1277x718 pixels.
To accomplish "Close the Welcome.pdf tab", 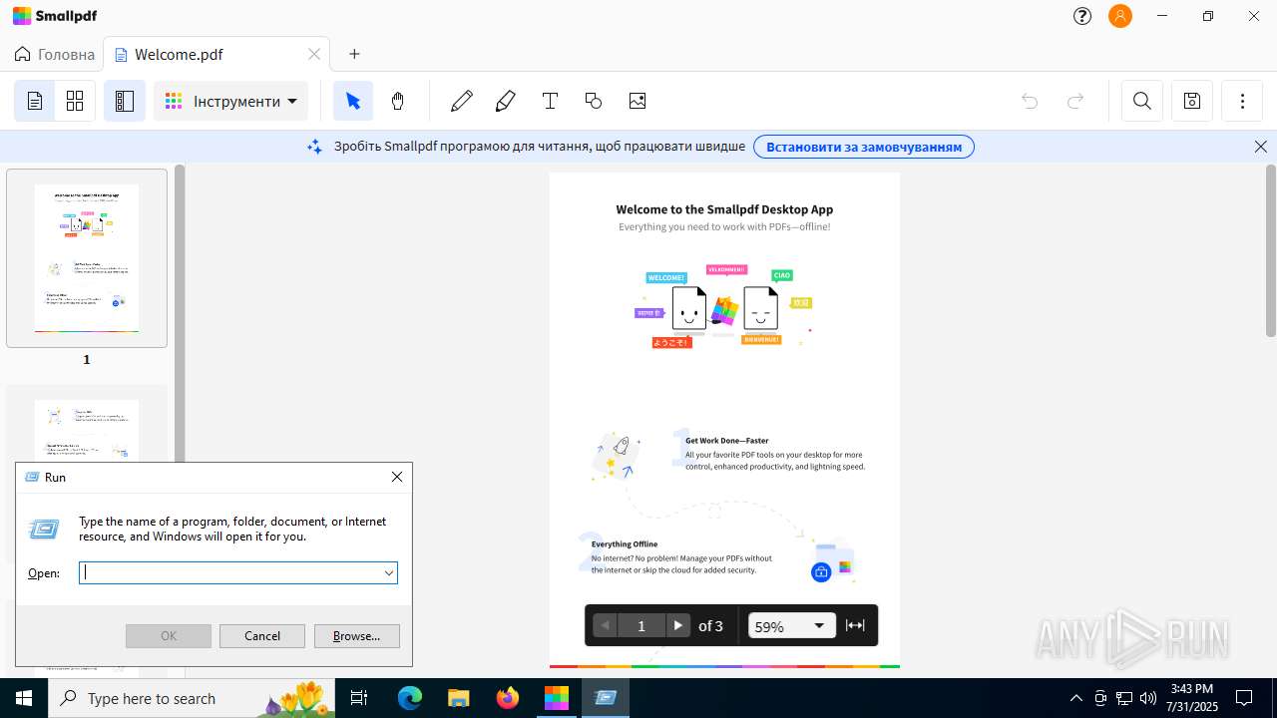I will pyautogui.click(x=314, y=55).
